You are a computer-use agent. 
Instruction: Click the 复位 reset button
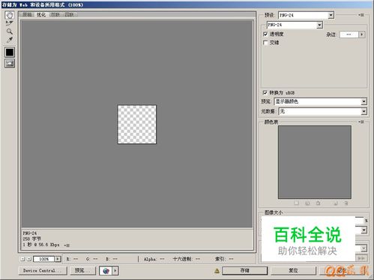pyautogui.click(x=293, y=270)
